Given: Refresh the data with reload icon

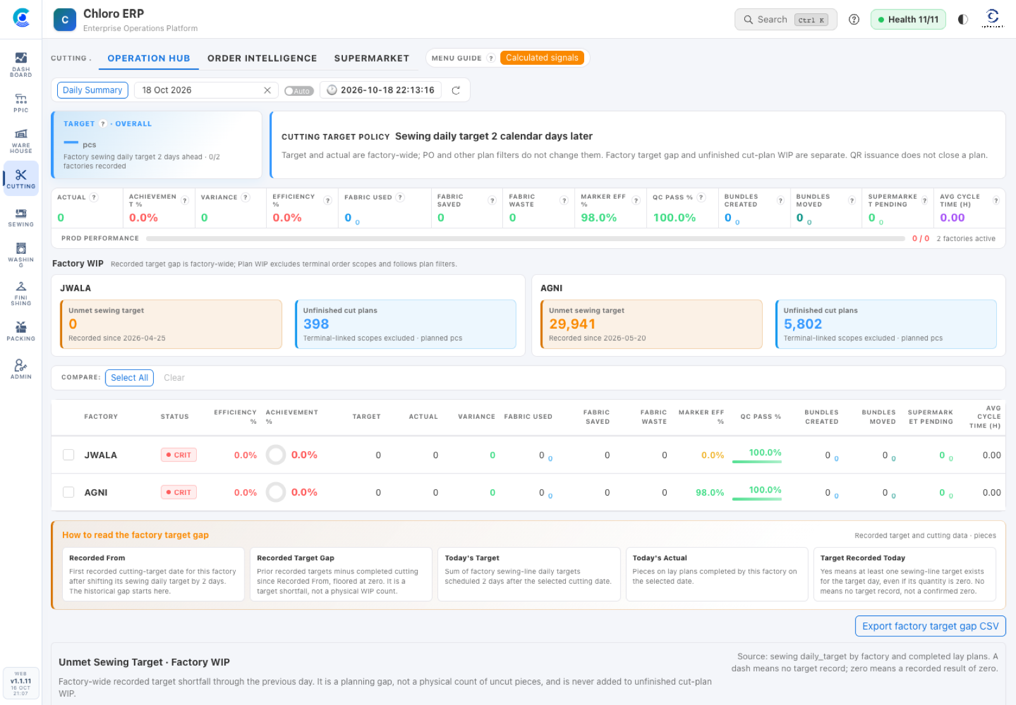Looking at the screenshot, I should pos(456,90).
